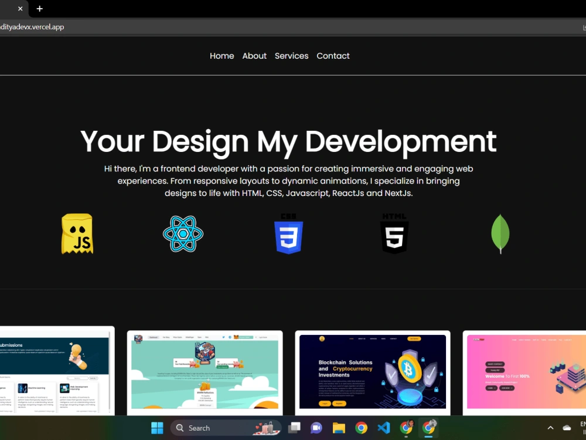Screen dimensions: 586x440
Task: Click the taskbar Search box
Action: pos(226,428)
